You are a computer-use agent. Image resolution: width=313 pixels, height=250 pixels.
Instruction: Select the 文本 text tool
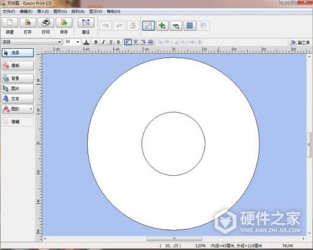(x=18, y=98)
